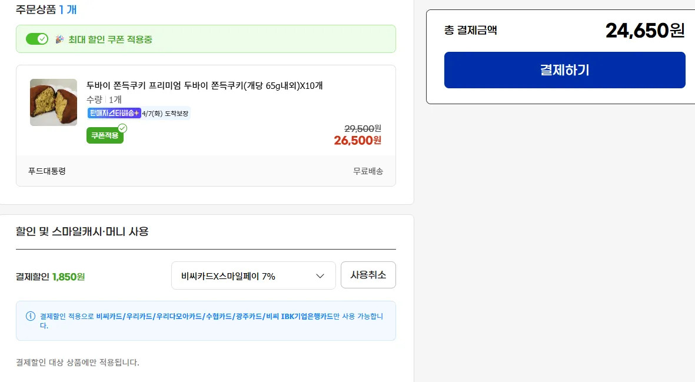Toggle off the 최대 할인 쿠폰 적용중 switch
695x382 pixels.
(x=36, y=39)
